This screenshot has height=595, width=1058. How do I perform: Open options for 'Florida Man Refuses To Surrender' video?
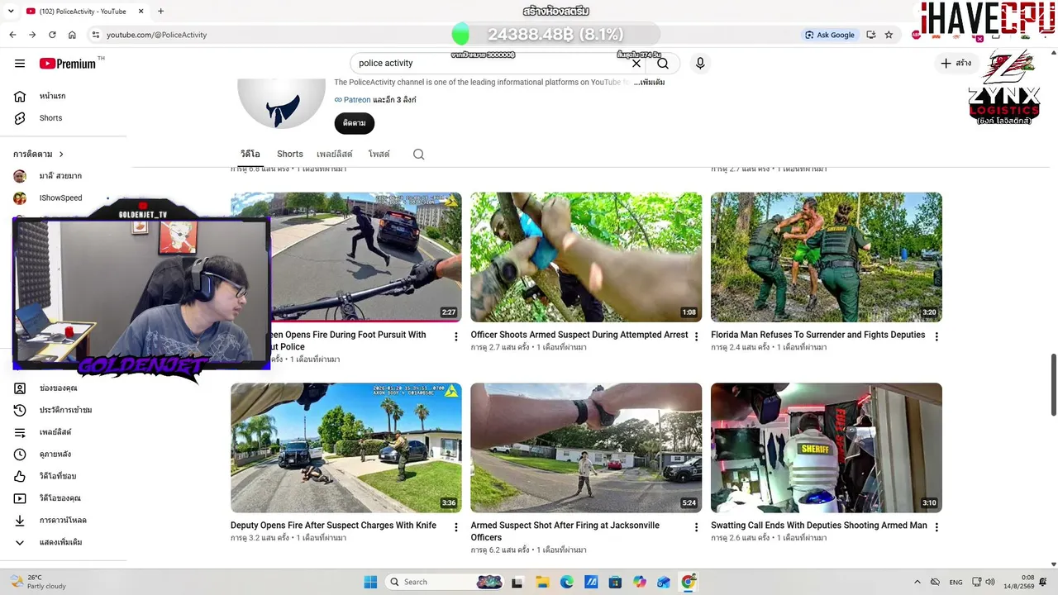(x=936, y=336)
